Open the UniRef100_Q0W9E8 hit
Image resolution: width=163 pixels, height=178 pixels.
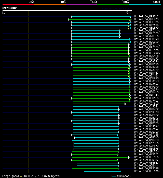tap(146, 140)
